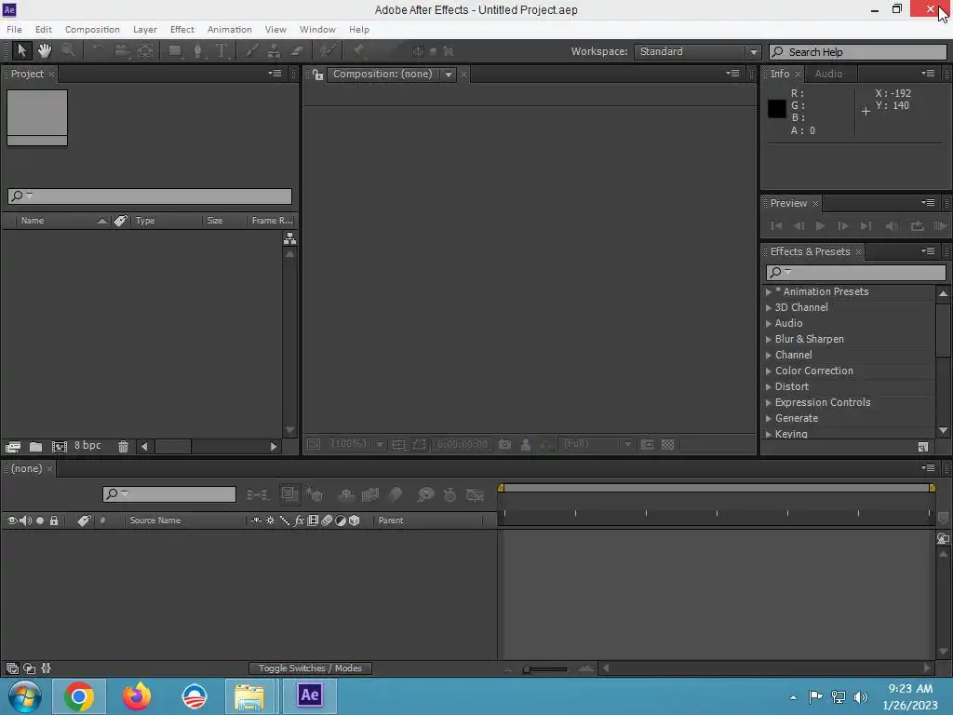The width and height of the screenshot is (953, 715).
Task: Click the Brainstorm icon in timeline
Action: [x=425, y=495]
